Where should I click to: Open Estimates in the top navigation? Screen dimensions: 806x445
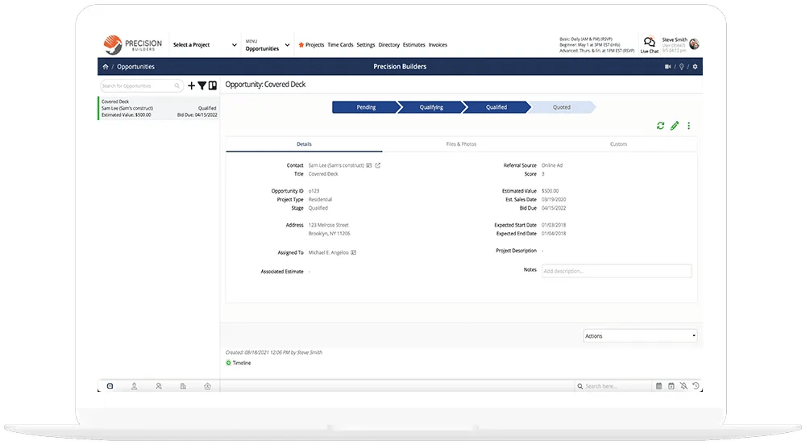[413, 45]
